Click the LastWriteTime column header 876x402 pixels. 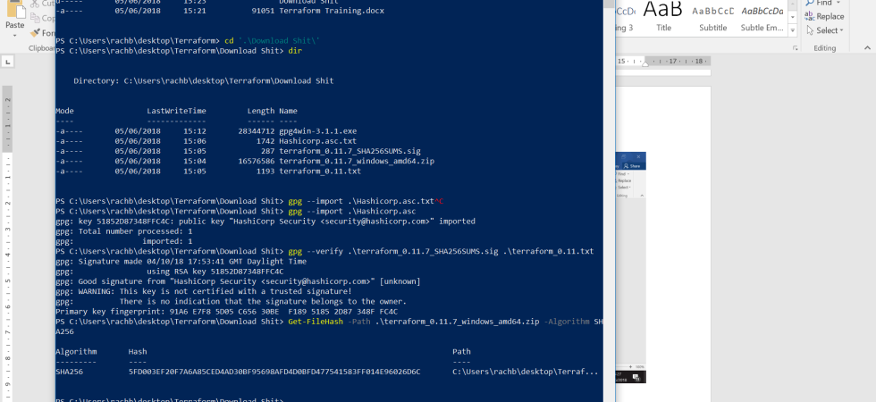177,111
